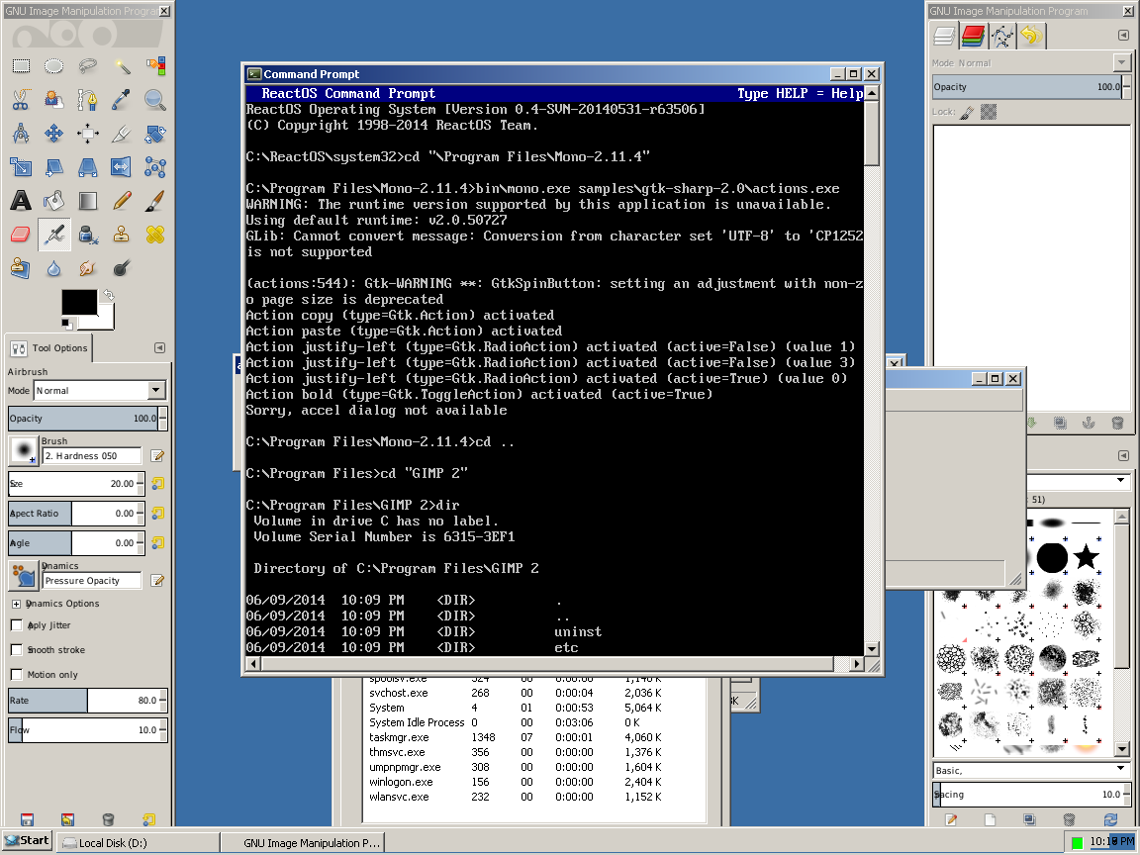This screenshot has height=855, width=1140.
Task: Select the Eraser tool
Action: coord(21,235)
